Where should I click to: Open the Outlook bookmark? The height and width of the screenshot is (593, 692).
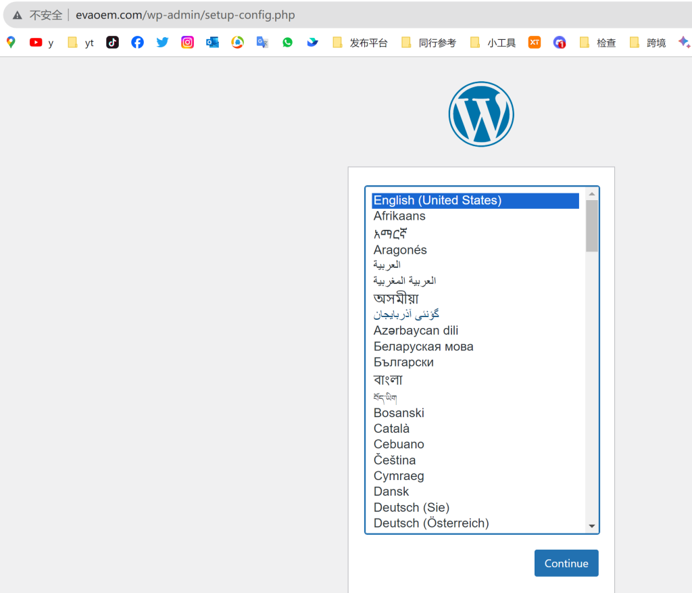[x=212, y=43]
